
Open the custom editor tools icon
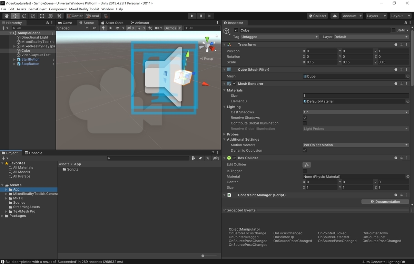tap(59, 16)
